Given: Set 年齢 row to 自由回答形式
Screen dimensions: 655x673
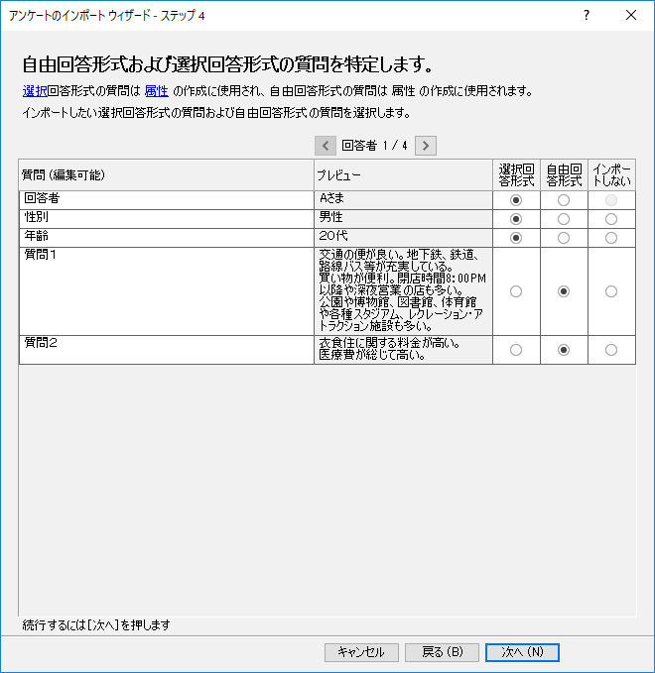Looking at the screenshot, I should coord(564,238).
